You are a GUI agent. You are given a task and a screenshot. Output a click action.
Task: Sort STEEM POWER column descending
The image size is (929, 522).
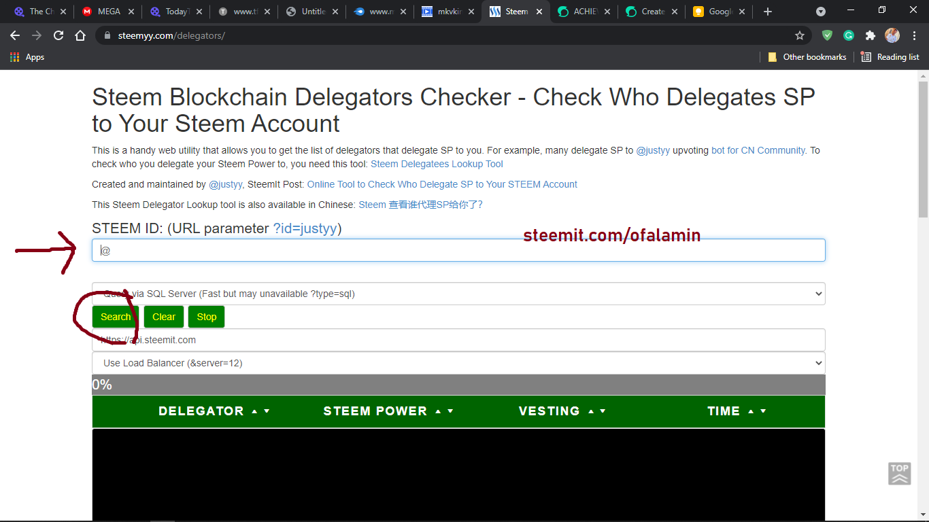pyautogui.click(x=450, y=411)
